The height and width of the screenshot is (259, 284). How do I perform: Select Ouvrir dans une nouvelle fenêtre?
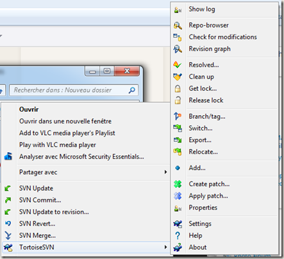65,121
